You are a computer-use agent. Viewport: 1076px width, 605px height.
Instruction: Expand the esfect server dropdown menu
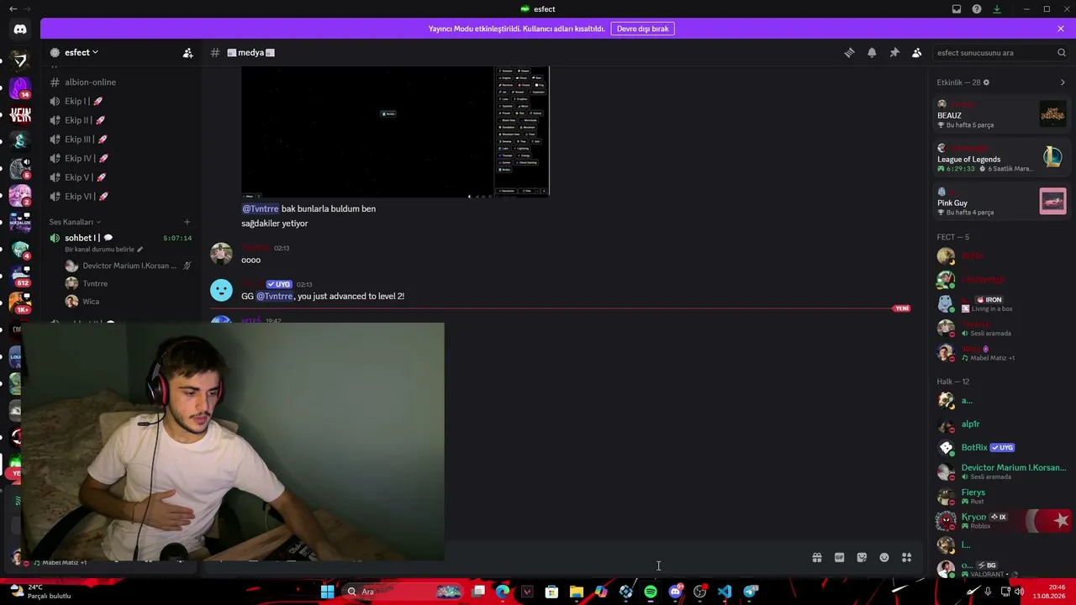81,53
